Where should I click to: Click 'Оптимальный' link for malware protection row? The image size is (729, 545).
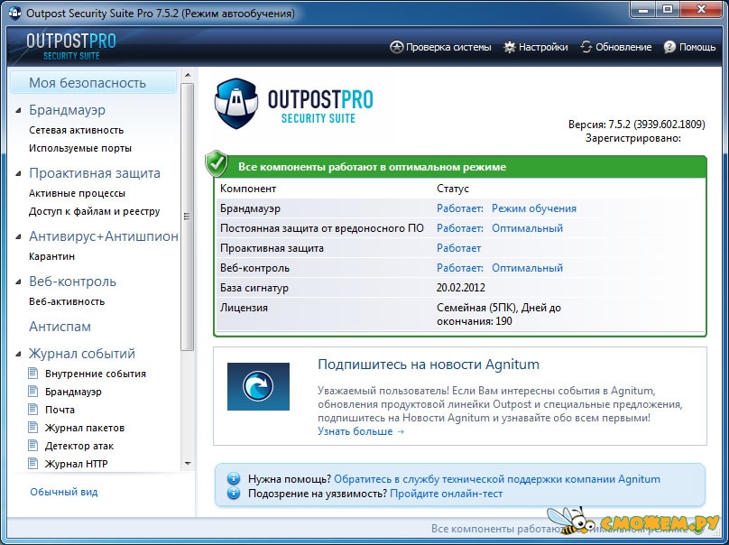[527, 228]
